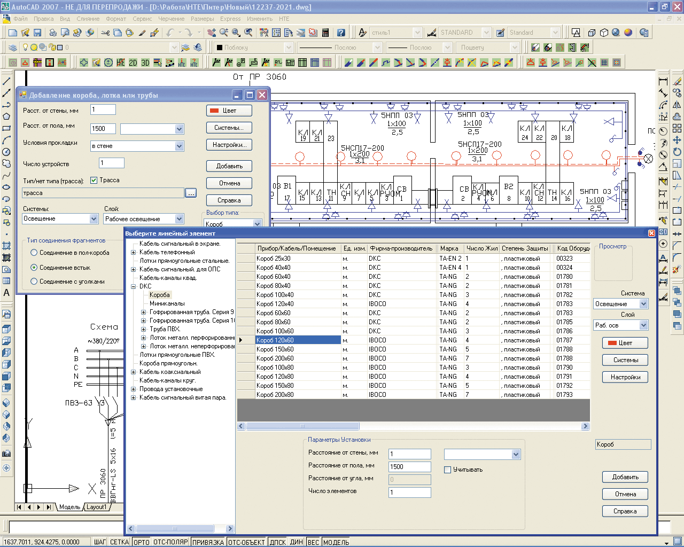Click the 2D mode toolbar icon
This screenshot has height=547, width=684.
[133, 62]
